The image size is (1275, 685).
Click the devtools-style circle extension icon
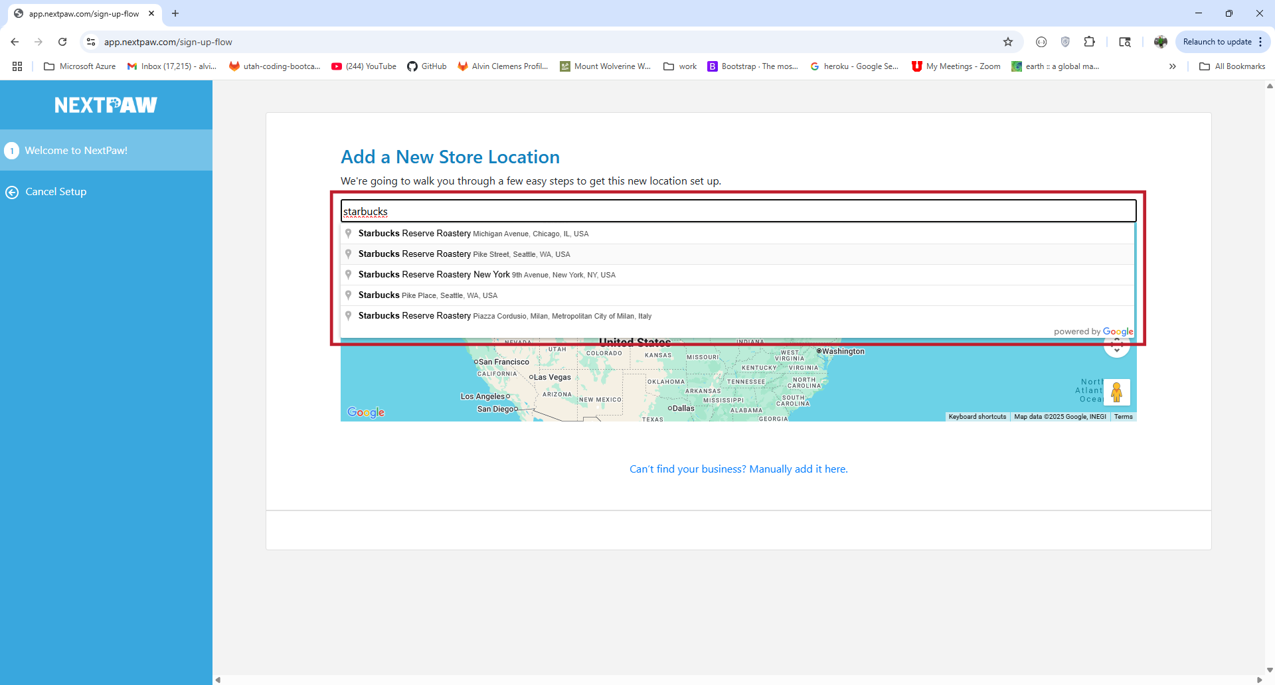click(x=1041, y=42)
